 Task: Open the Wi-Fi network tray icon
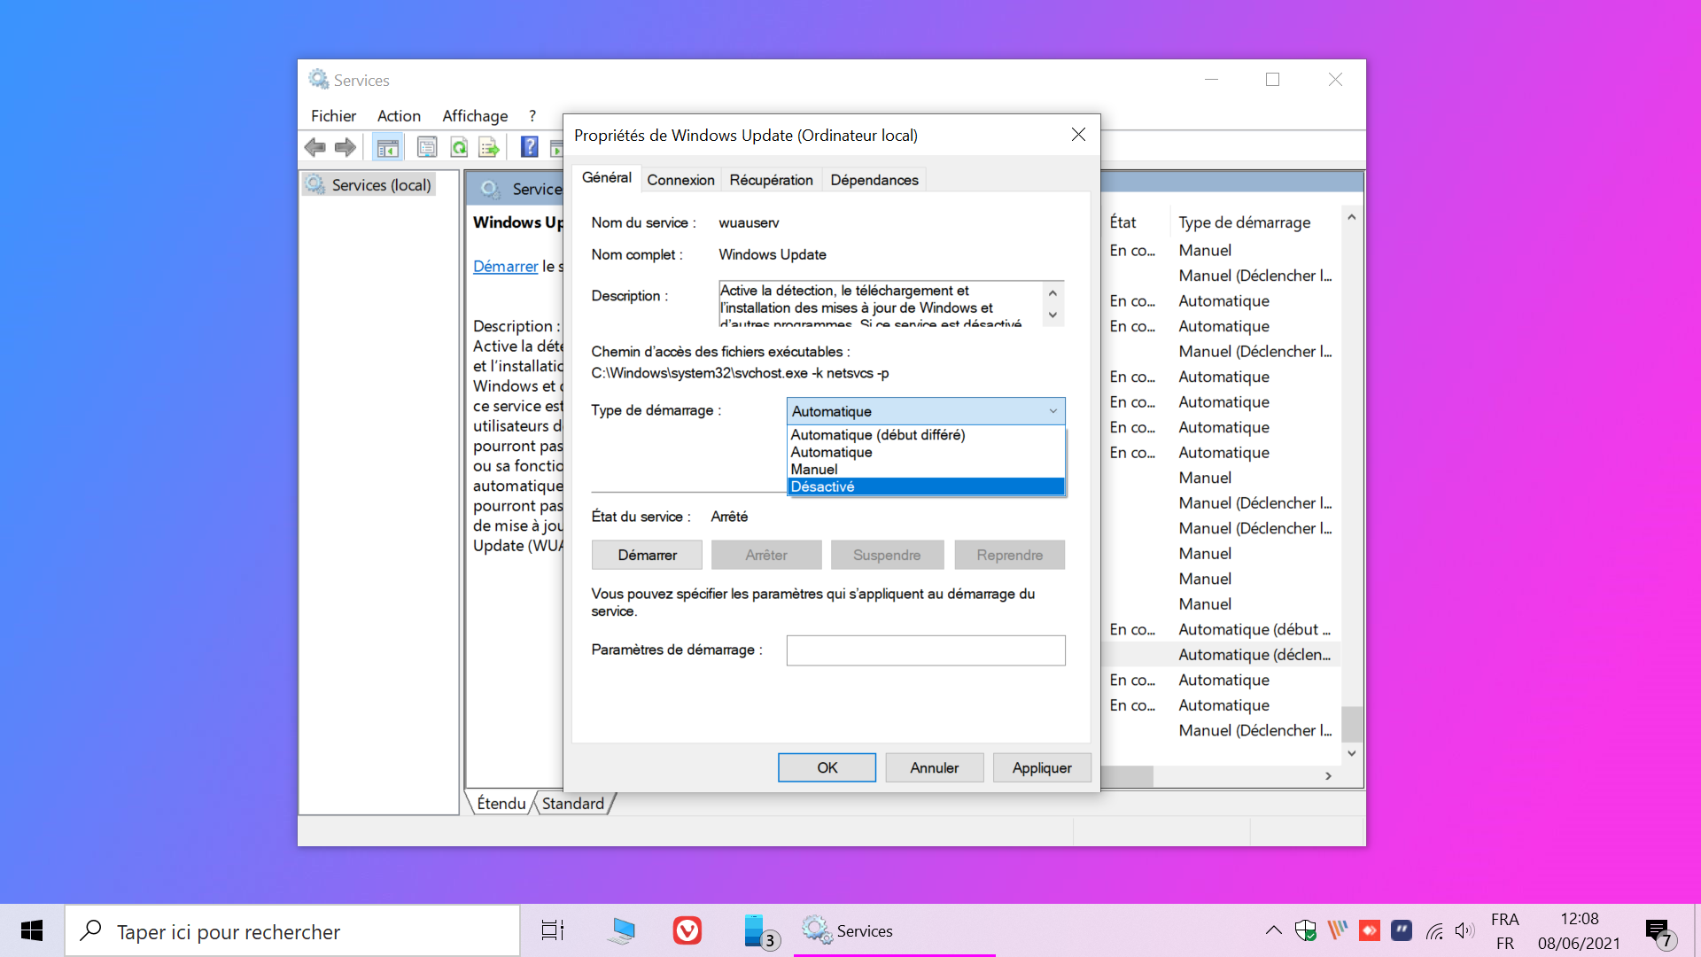(x=1434, y=930)
